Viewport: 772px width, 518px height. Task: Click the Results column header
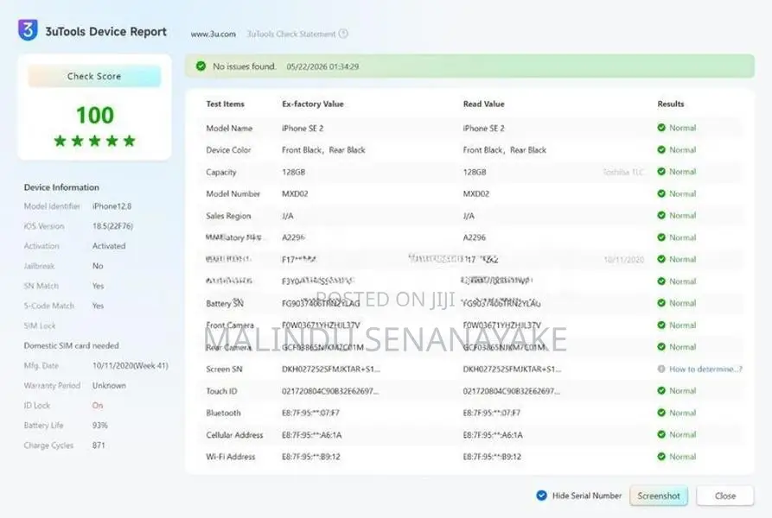pyautogui.click(x=671, y=104)
